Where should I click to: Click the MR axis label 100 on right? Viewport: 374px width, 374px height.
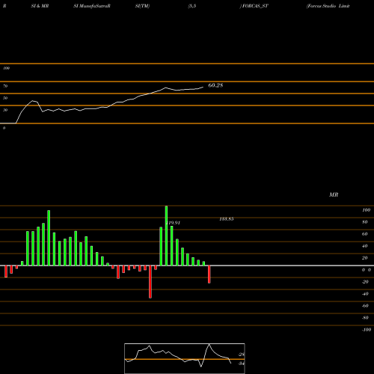pyautogui.click(x=367, y=210)
